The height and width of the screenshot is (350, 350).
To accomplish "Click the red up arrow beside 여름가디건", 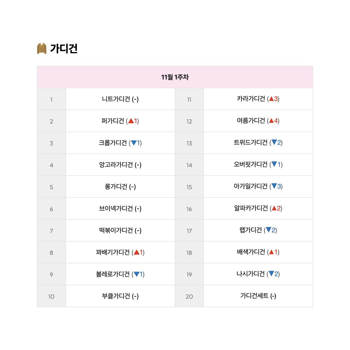I will [271, 121].
